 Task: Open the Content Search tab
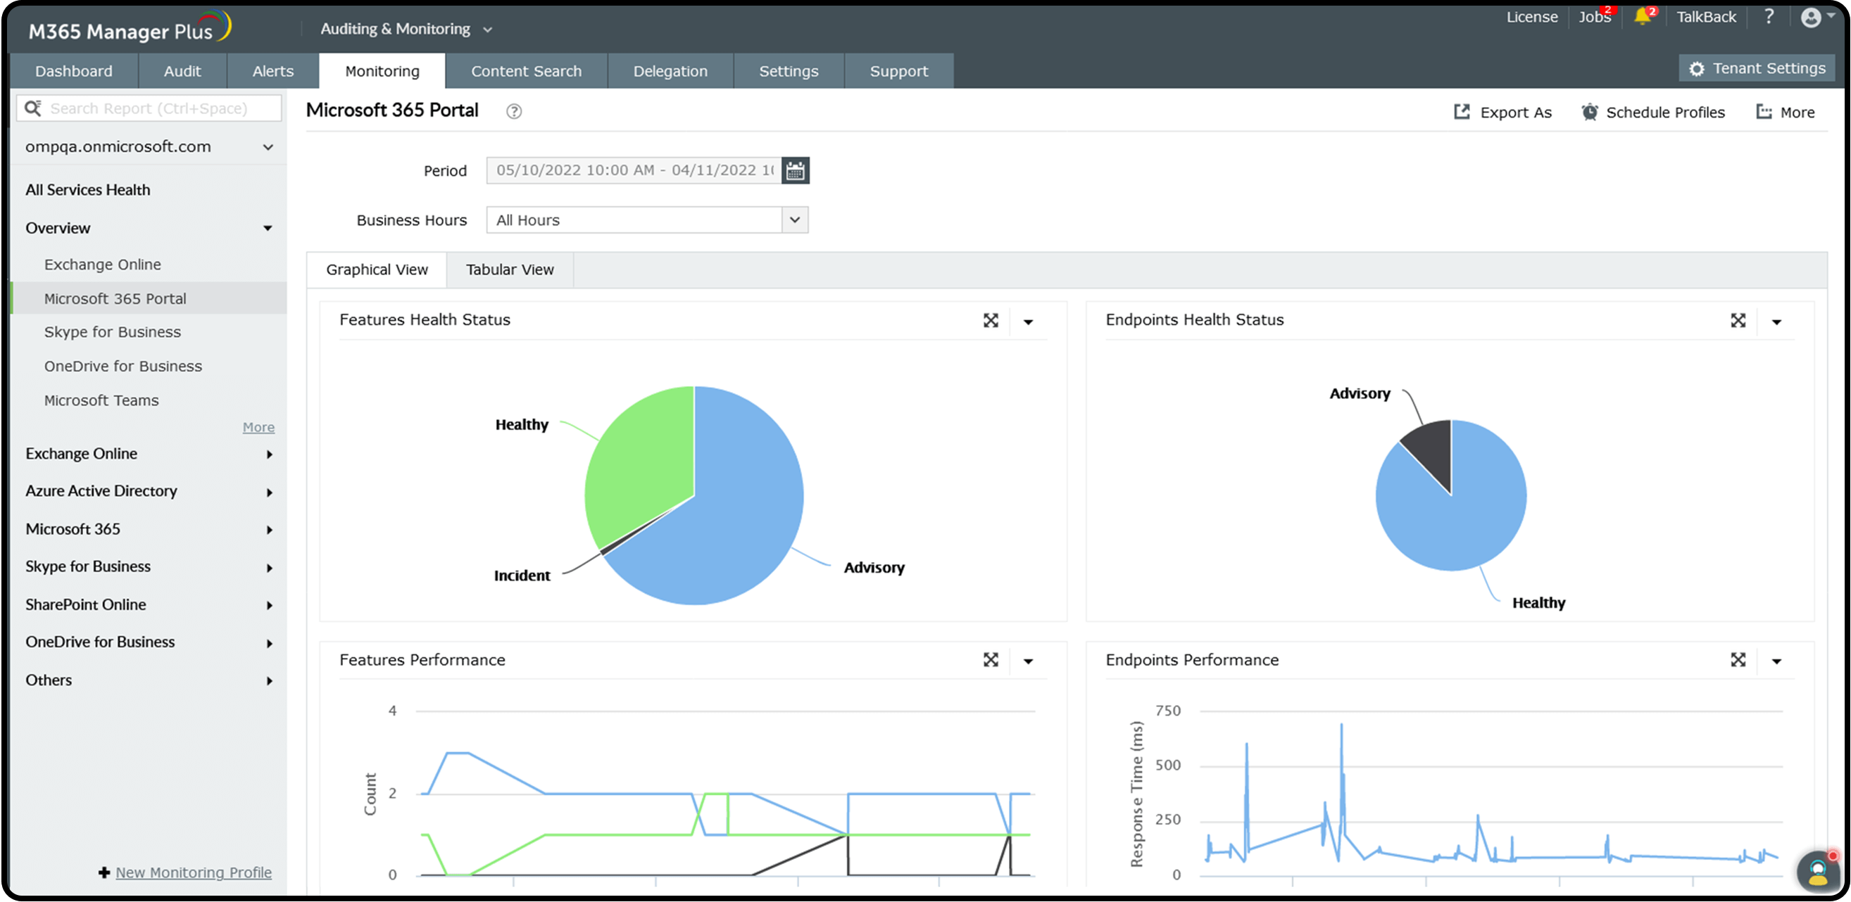[x=526, y=70]
